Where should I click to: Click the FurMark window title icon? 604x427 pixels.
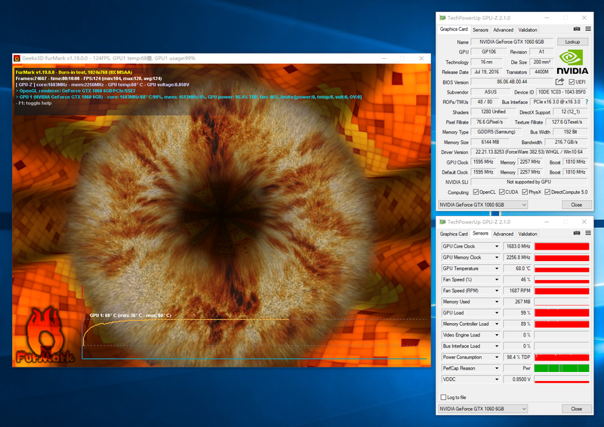coord(17,58)
